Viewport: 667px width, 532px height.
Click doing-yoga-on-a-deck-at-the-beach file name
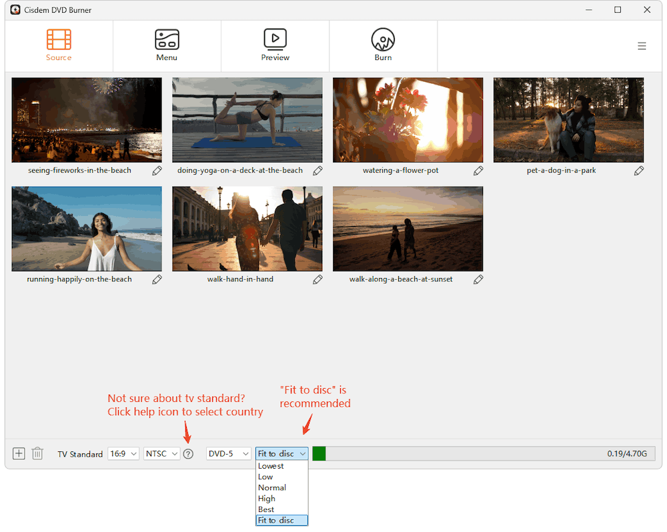click(240, 170)
